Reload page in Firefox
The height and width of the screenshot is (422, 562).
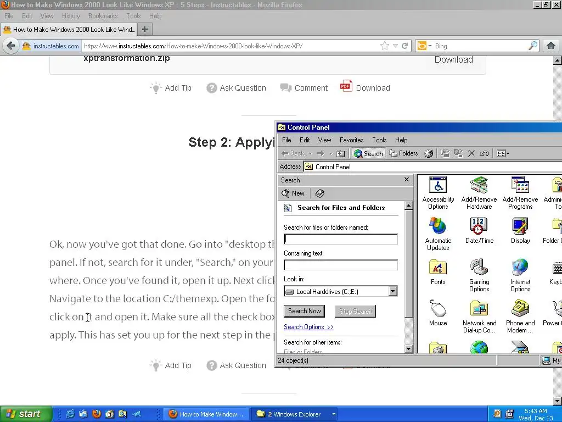click(x=405, y=46)
